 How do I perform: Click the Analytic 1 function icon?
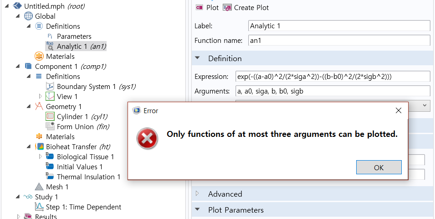point(50,46)
